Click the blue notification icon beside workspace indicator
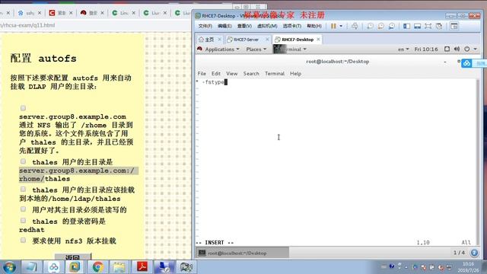 coord(474,253)
